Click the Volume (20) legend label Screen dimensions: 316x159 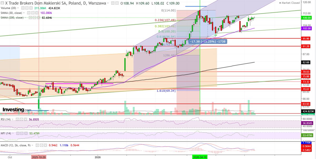click(8, 8)
